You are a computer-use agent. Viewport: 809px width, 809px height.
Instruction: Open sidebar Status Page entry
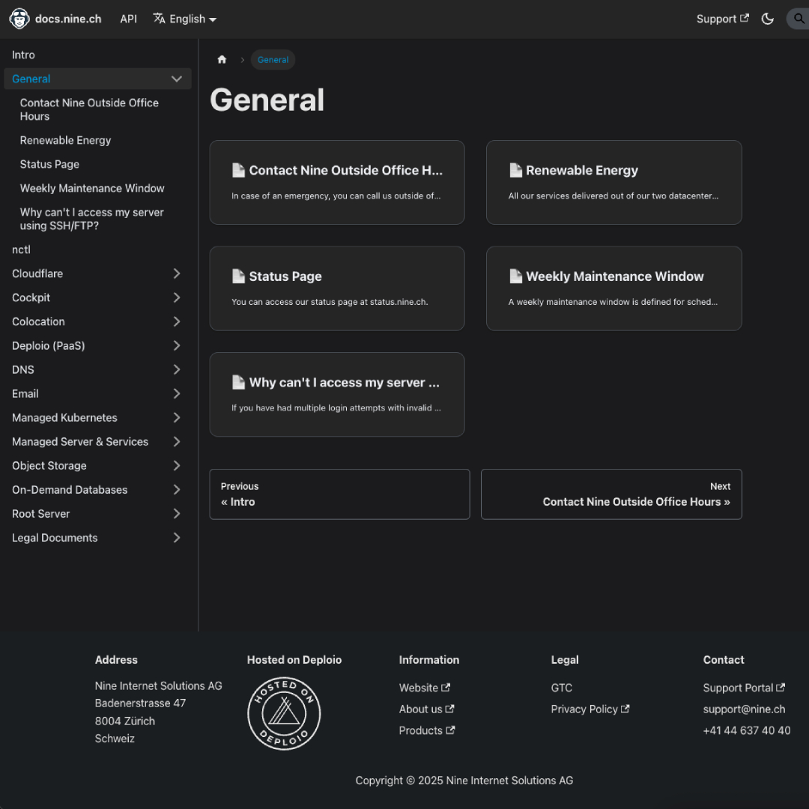point(102,164)
